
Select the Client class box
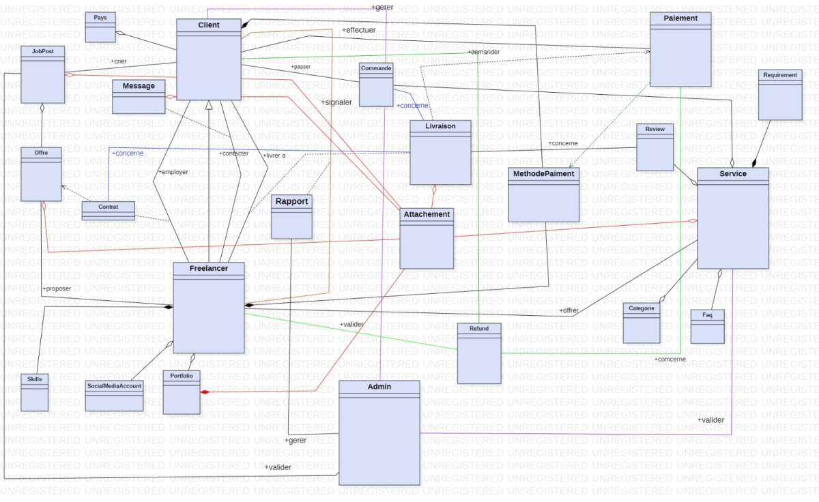[x=209, y=59]
